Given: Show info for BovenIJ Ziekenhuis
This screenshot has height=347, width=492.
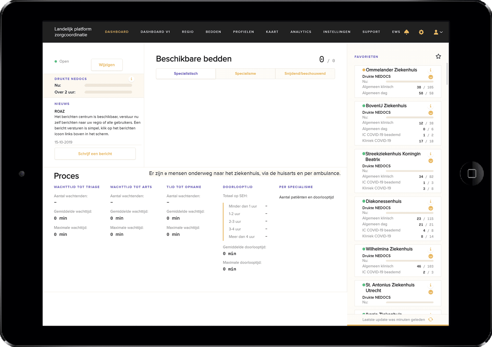Looking at the screenshot, I should 431,106.
